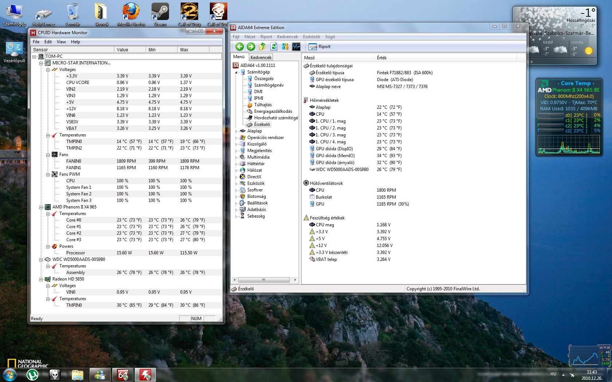
Task: Click the Szoftver icon in AIDA64 tree
Action: [243, 190]
